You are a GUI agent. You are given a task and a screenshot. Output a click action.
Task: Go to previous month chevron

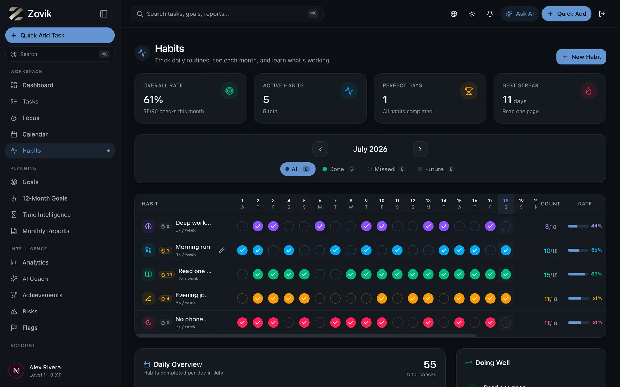(320, 149)
